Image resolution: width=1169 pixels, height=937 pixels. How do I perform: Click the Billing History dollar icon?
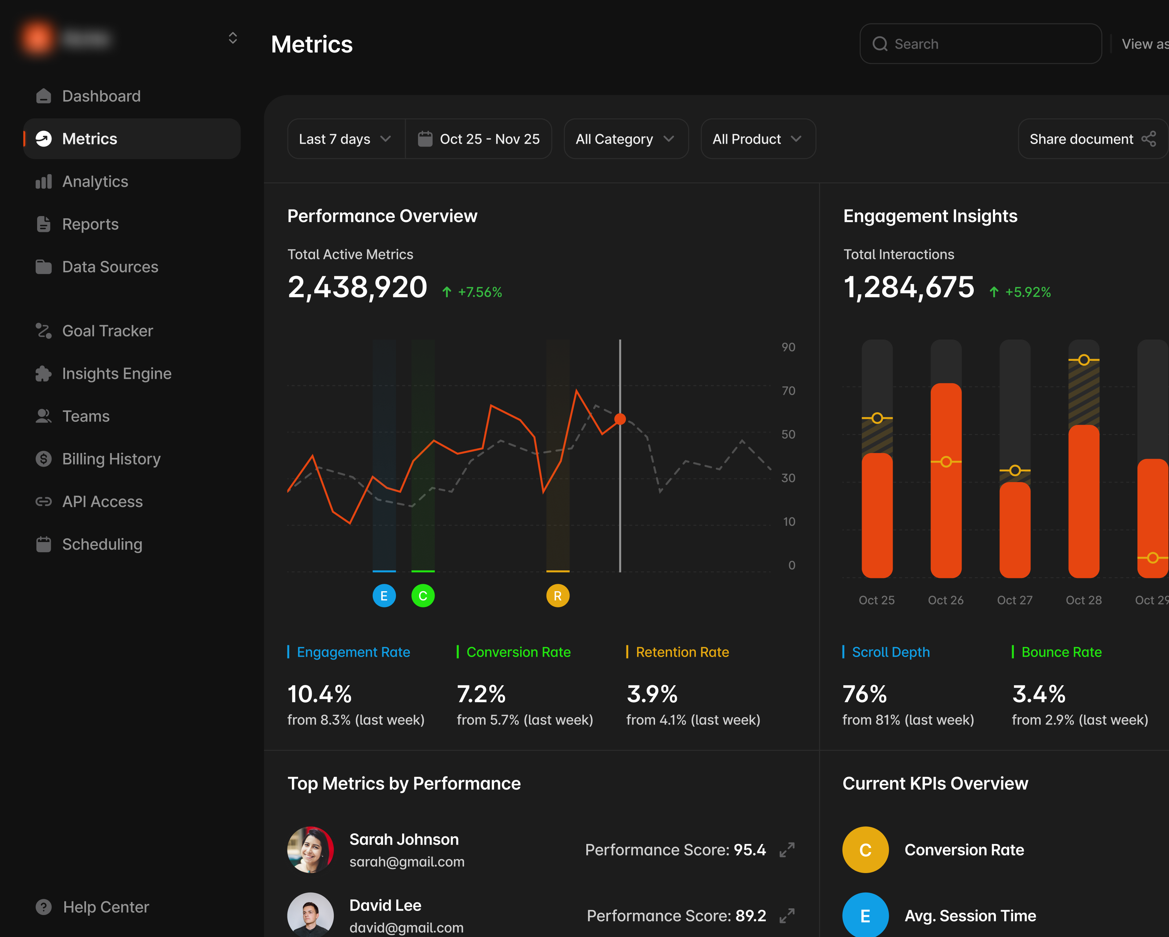click(43, 459)
